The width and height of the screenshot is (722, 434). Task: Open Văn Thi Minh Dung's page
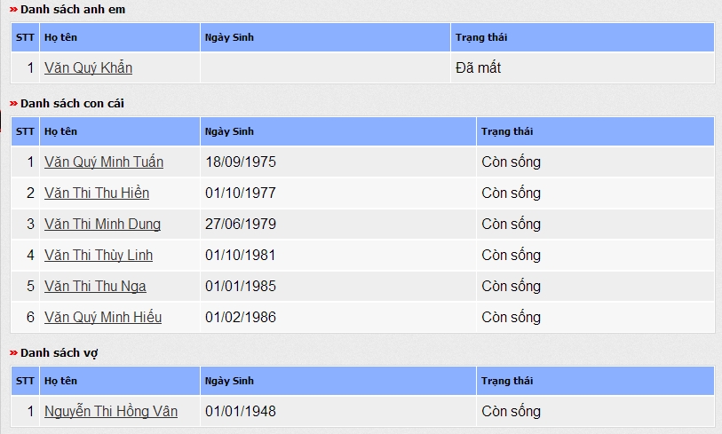(x=102, y=224)
